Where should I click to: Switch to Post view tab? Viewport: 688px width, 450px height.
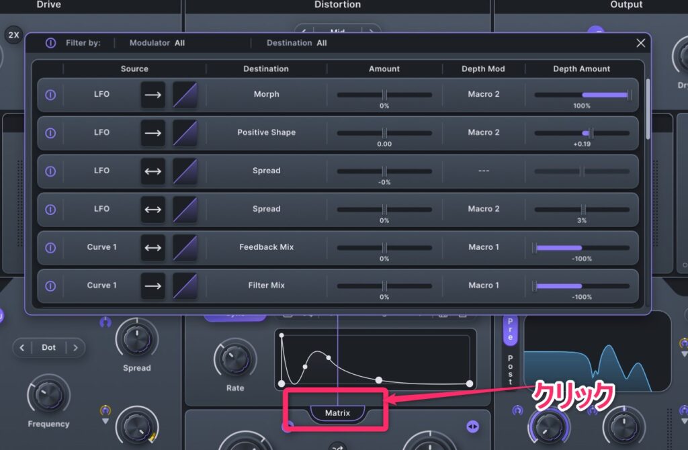(510, 365)
